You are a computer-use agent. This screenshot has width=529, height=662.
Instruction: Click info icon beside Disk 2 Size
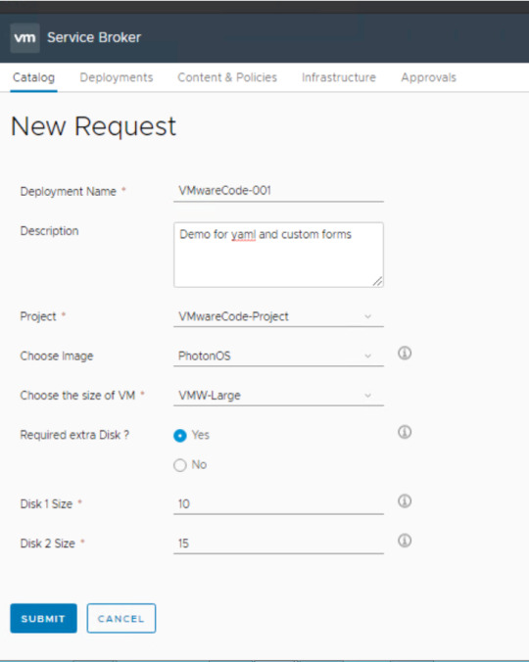[x=405, y=541]
